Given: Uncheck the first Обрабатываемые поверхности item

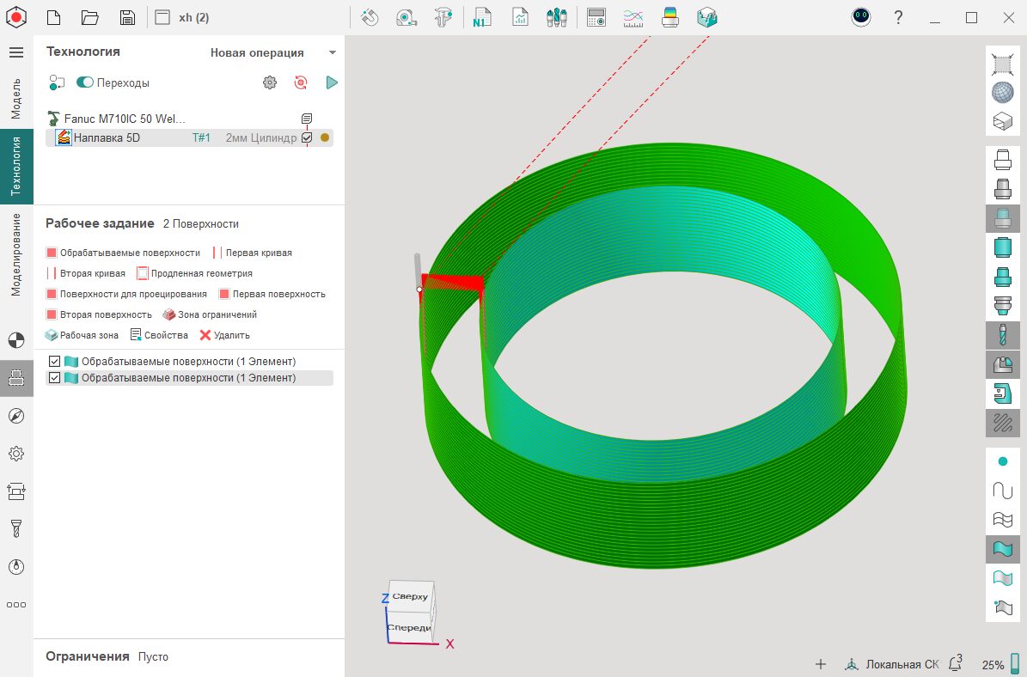Looking at the screenshot, I should (55, 361).
